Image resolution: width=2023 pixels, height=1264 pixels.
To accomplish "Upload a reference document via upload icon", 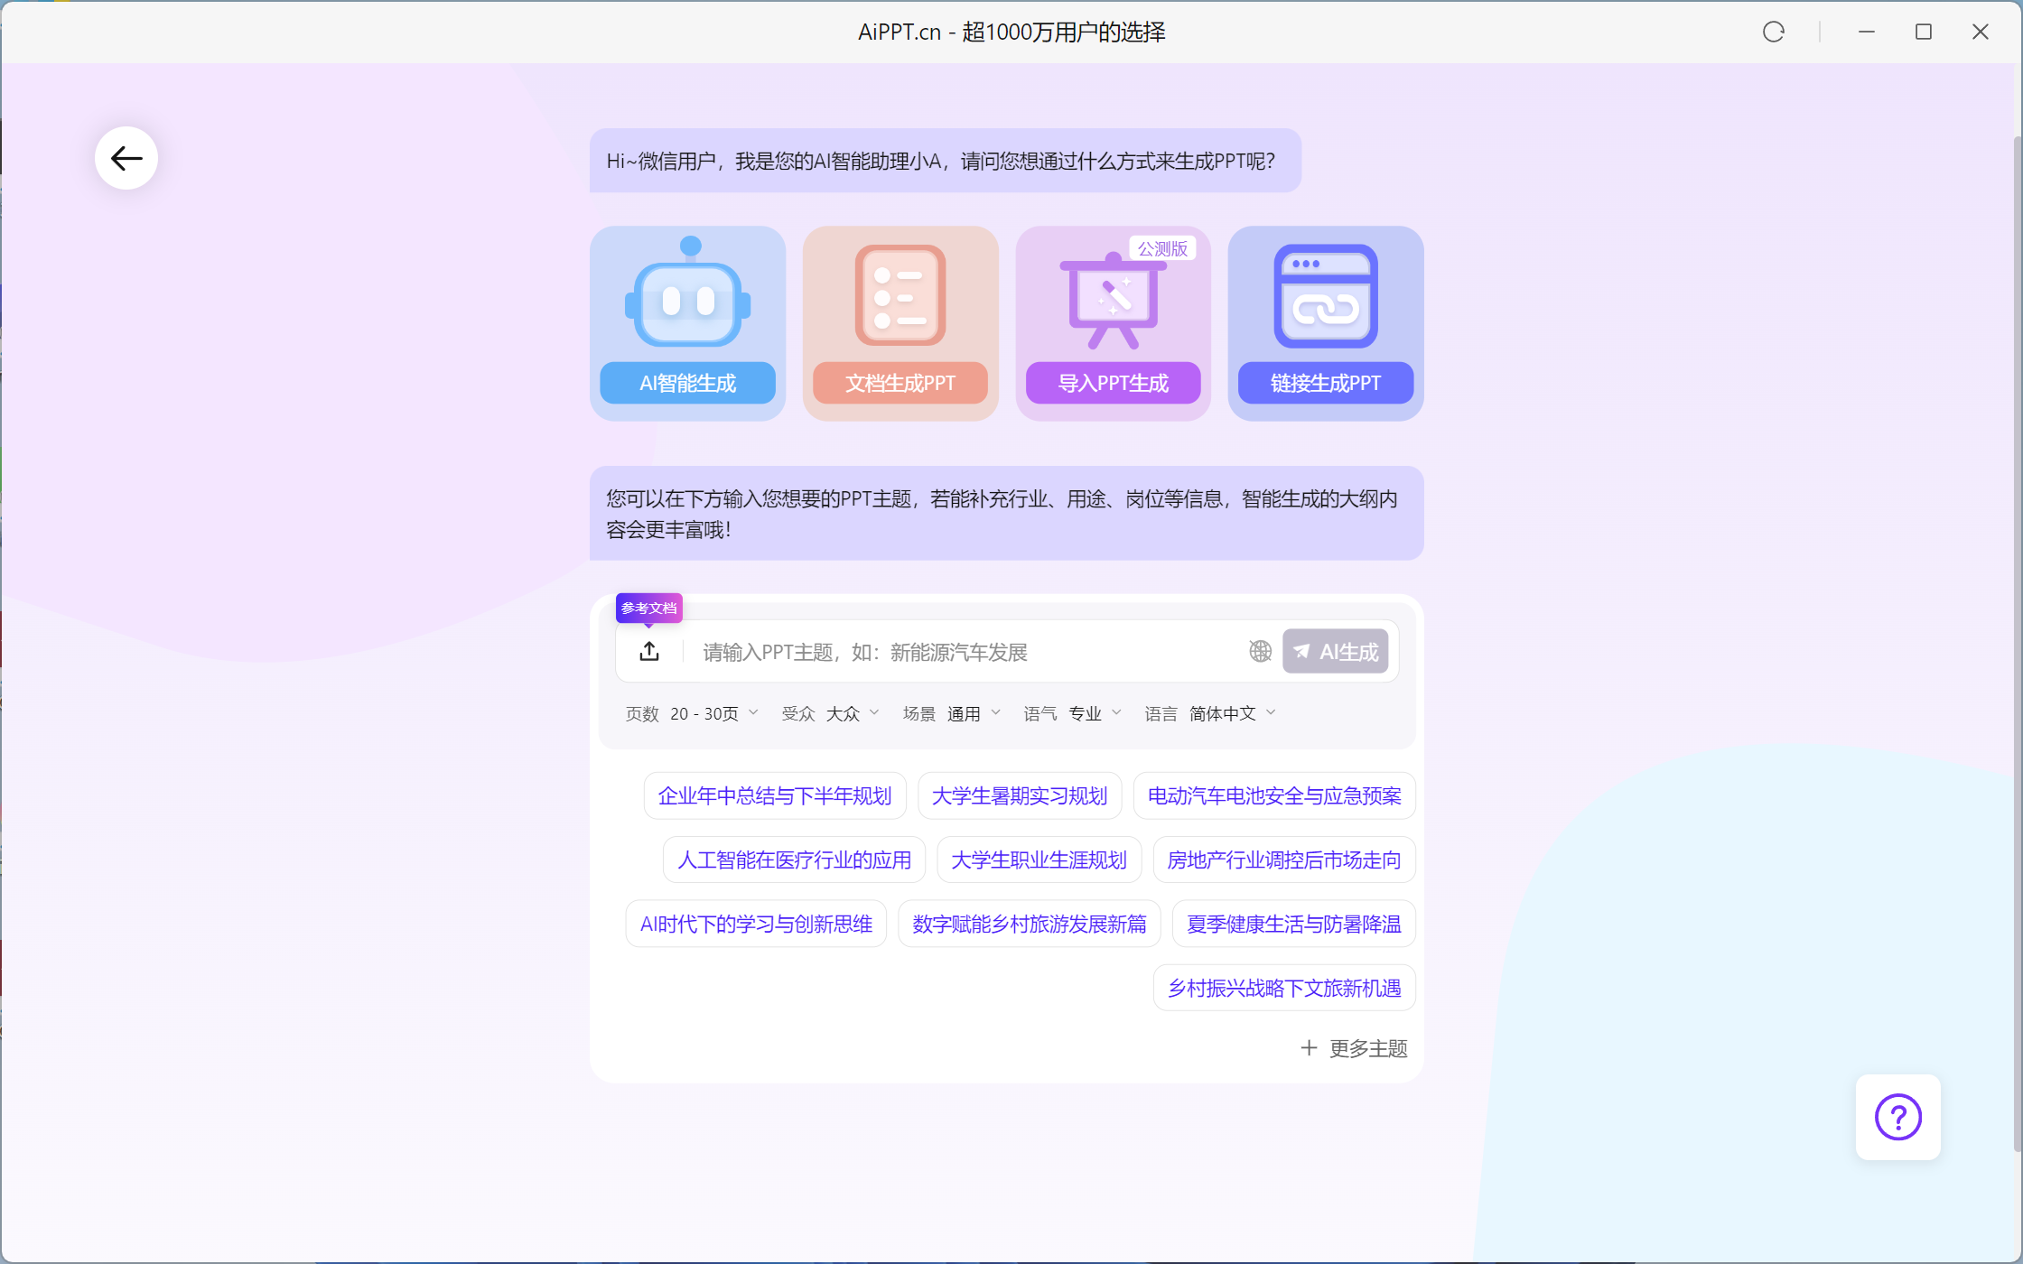I will click(649, 652).
